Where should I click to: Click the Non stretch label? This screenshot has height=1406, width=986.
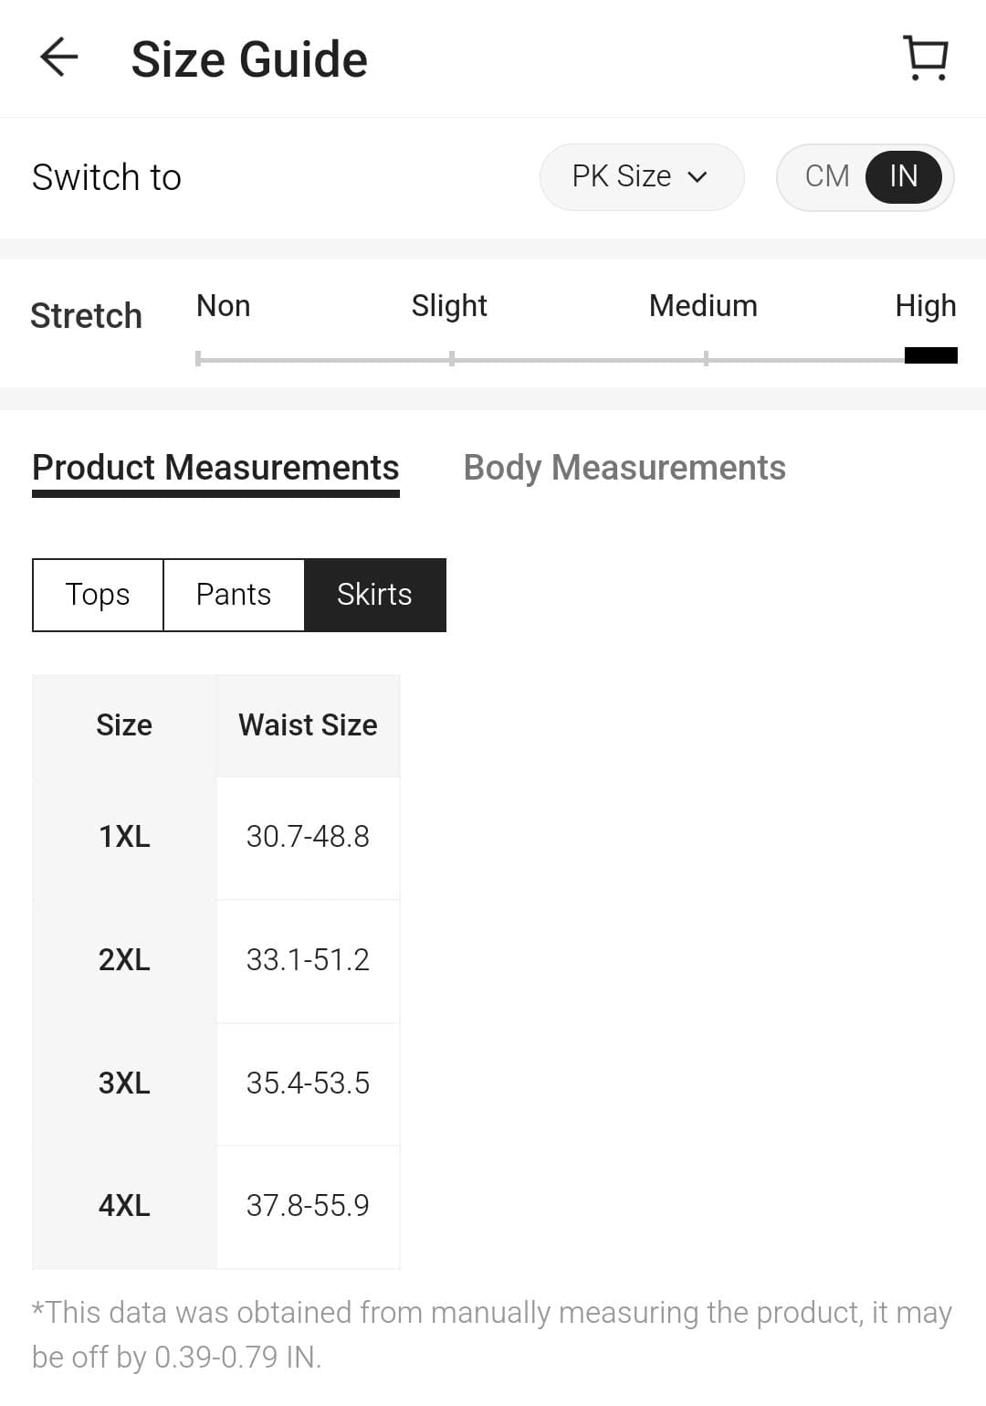224,306
